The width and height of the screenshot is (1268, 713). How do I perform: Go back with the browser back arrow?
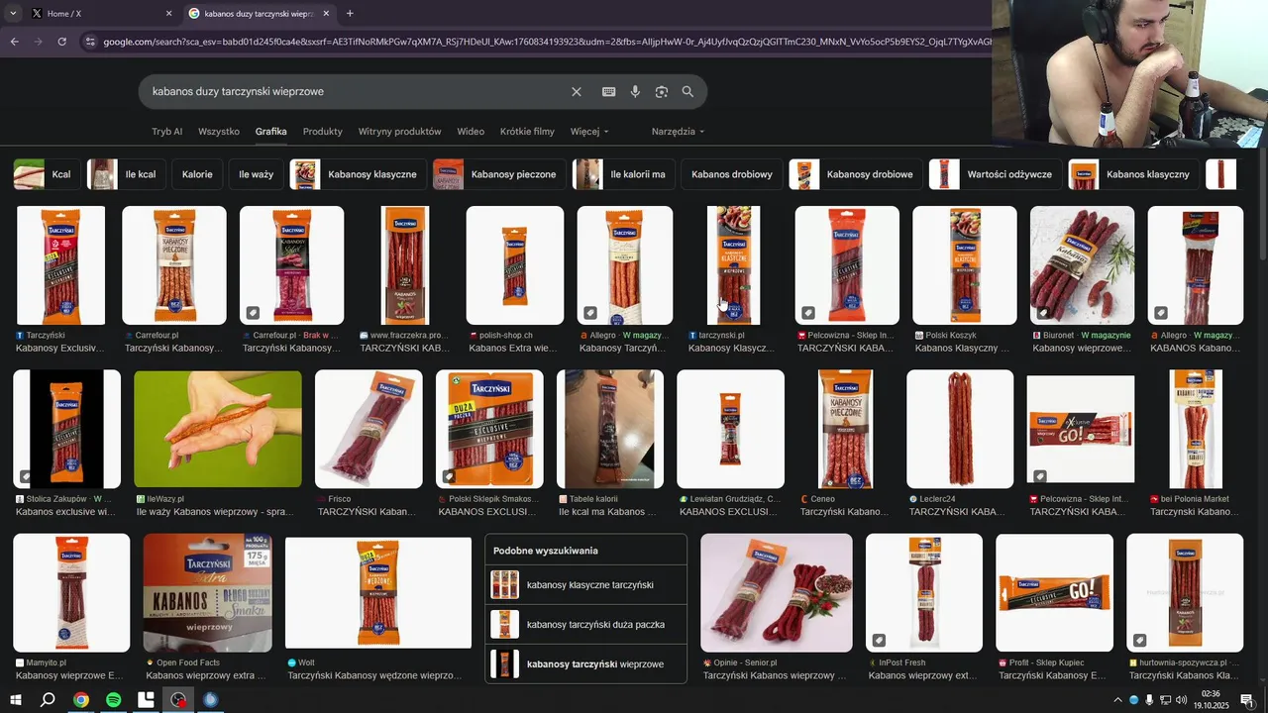click(14, 42)
